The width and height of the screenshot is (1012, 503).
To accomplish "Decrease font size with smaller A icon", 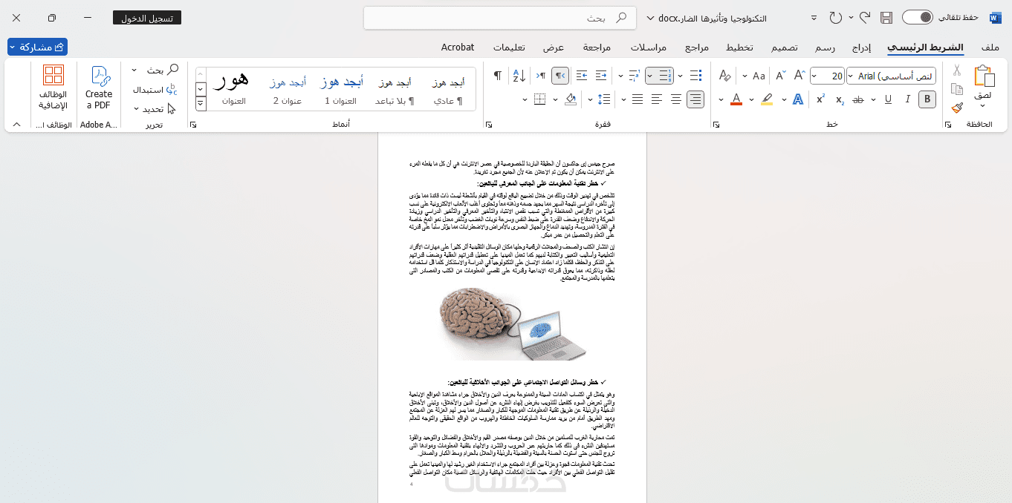I will (781, 76).
